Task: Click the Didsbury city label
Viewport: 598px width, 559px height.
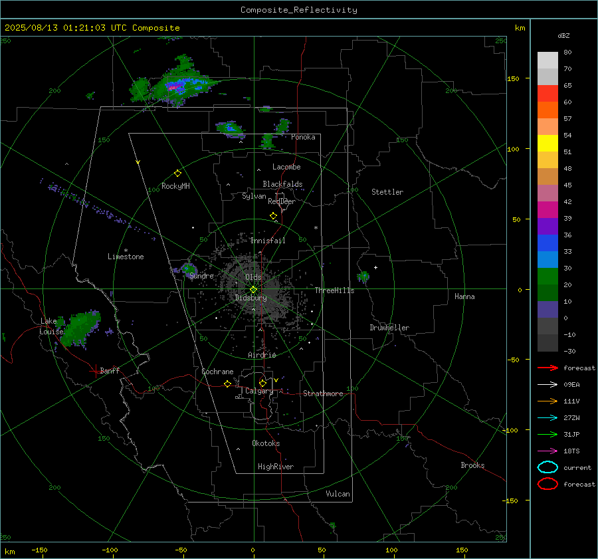Action: click(x=250, y=298)
